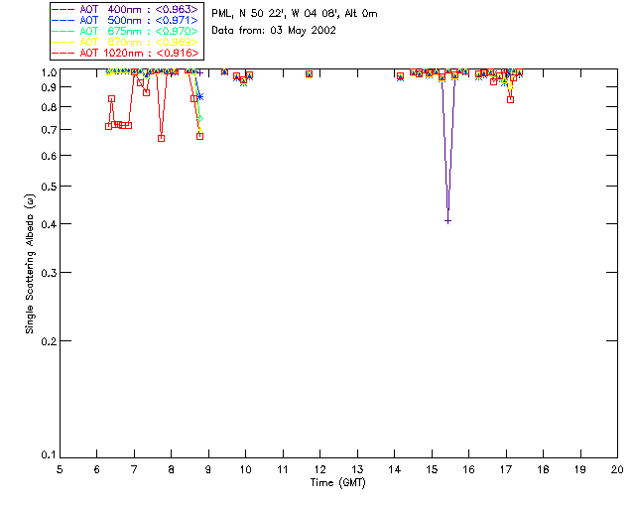The width and height of the screenshot is (635, 508).
Task: Click the blue dashed line sample in legend
Action: pyautogui.click(x=63, y=20)
